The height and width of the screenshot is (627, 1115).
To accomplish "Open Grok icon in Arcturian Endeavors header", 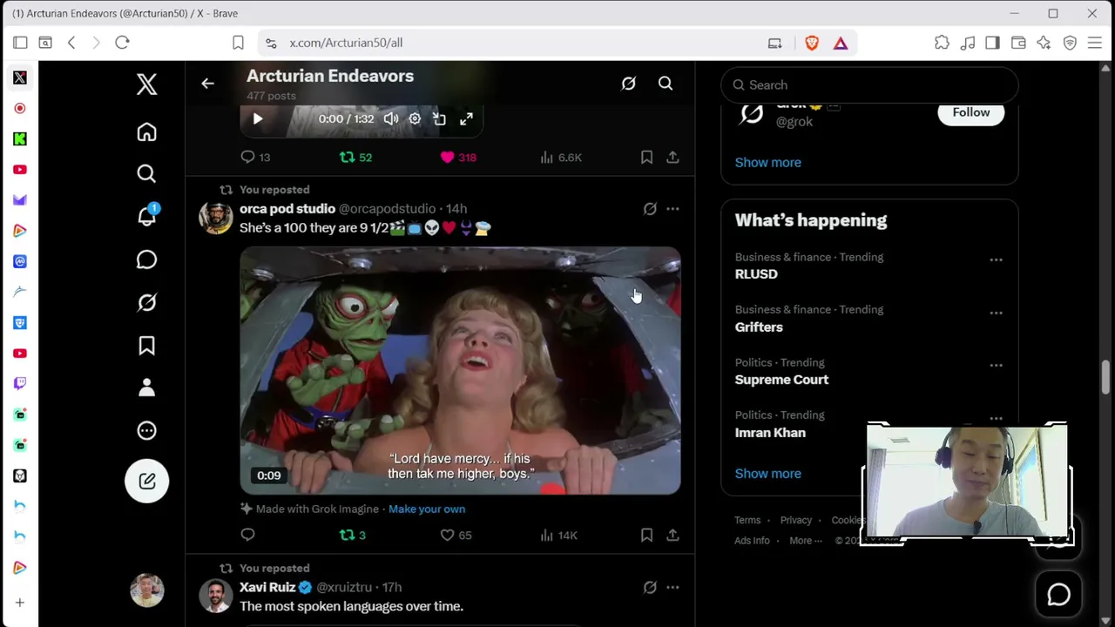I will [628, 84].
